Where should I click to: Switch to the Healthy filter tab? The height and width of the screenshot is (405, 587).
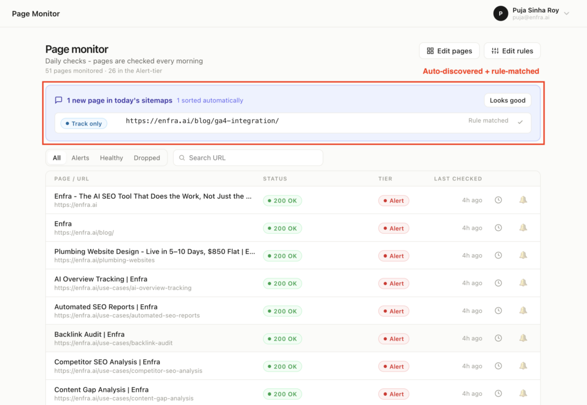point(111,158)
